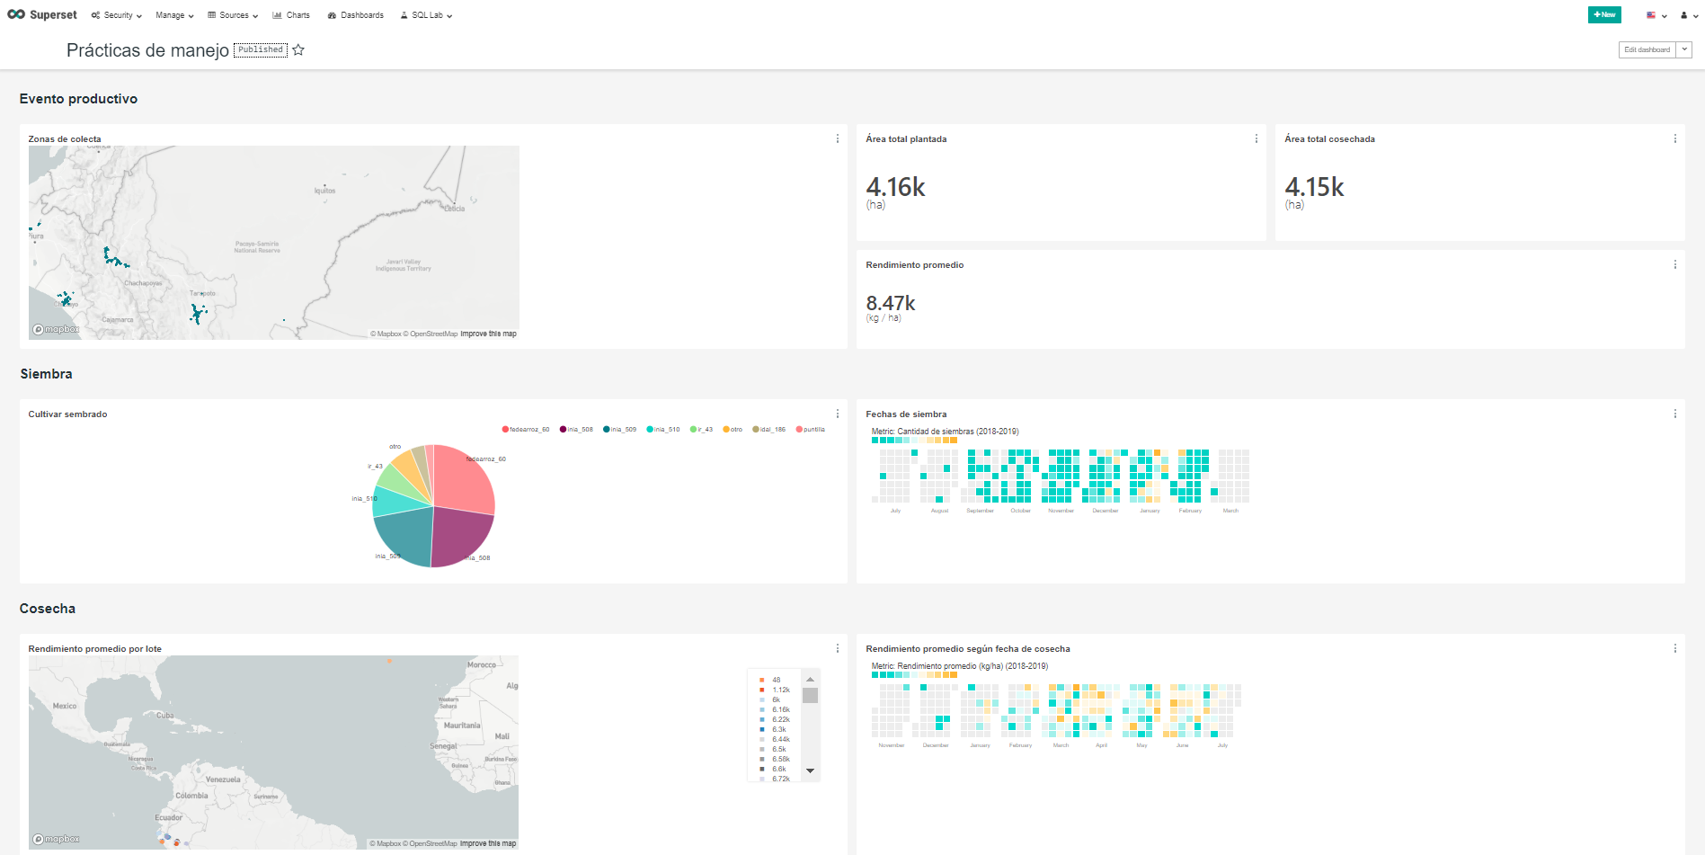Open the Charts page
Image resolution: width=1705 pixels, height=855 pixels.
291,15
